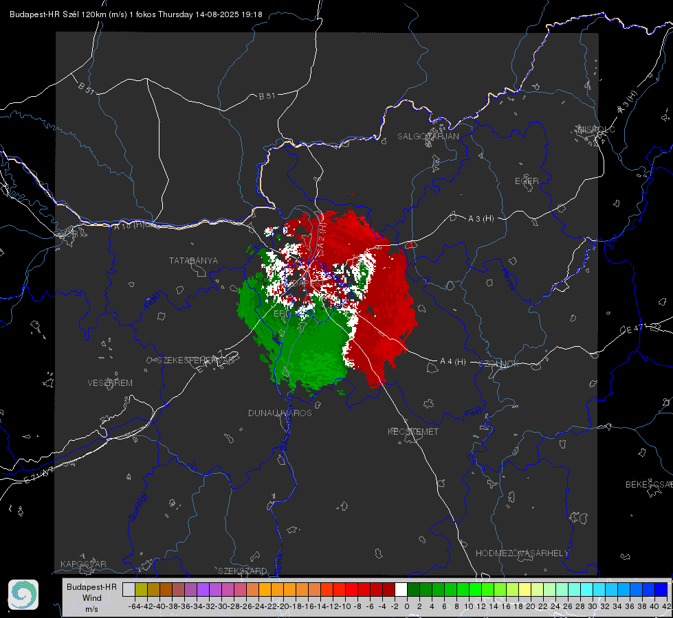The width and height of the screenshot is (673, 618).
Task: Select the cyan swatch between 28 and 30
Action: [586, 589]
